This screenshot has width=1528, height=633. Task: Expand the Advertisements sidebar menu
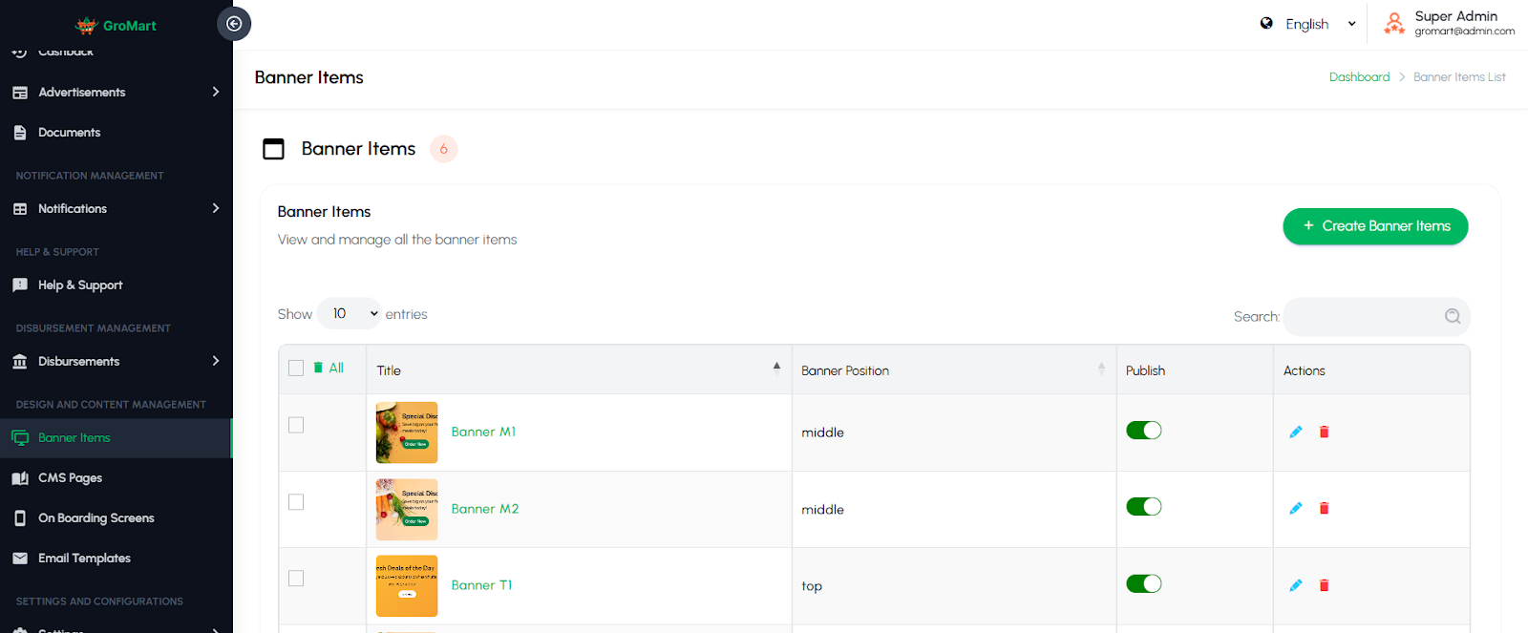116,93
